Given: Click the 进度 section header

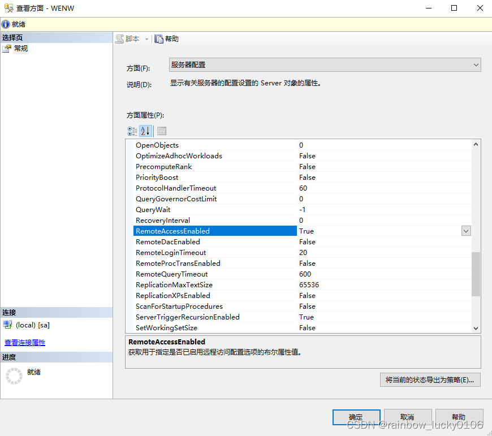Looking at the screenshot, I should (57, 357).
